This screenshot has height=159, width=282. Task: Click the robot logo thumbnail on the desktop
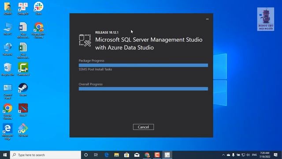(266, 19)
